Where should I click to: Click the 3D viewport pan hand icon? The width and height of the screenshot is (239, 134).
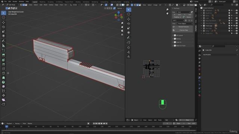[122, 27]
